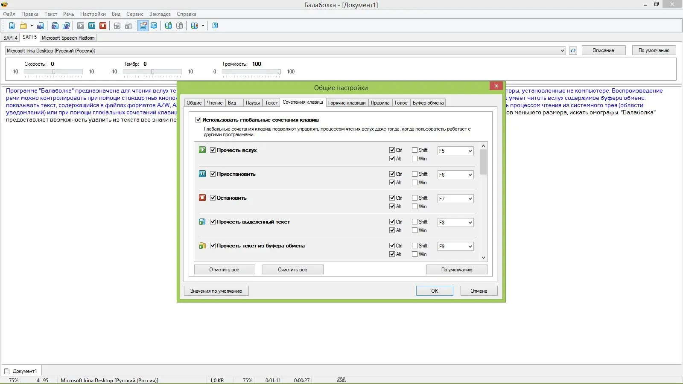This screenshot has width=683, height=384.
Task: Uncheck the Прочесть вслух hotkey checkbox
Action: point(213,150)
